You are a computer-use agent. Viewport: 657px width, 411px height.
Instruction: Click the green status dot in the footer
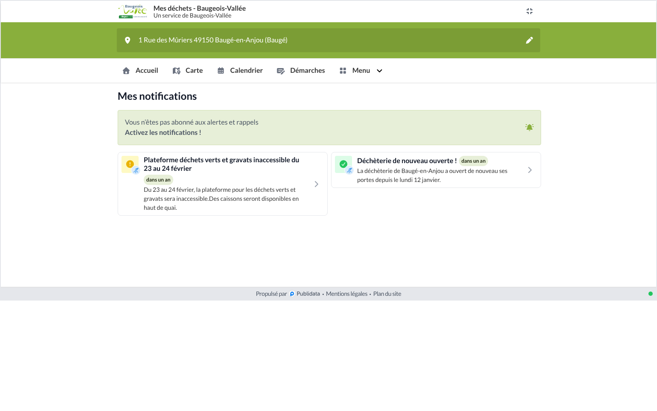coord(650,294)
